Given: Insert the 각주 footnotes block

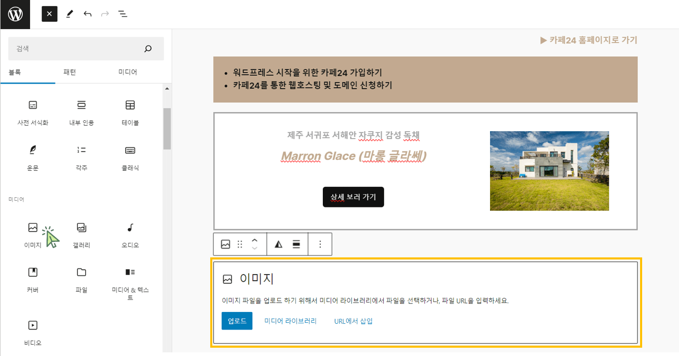Looking at the screenshot, I should (82, 158).
